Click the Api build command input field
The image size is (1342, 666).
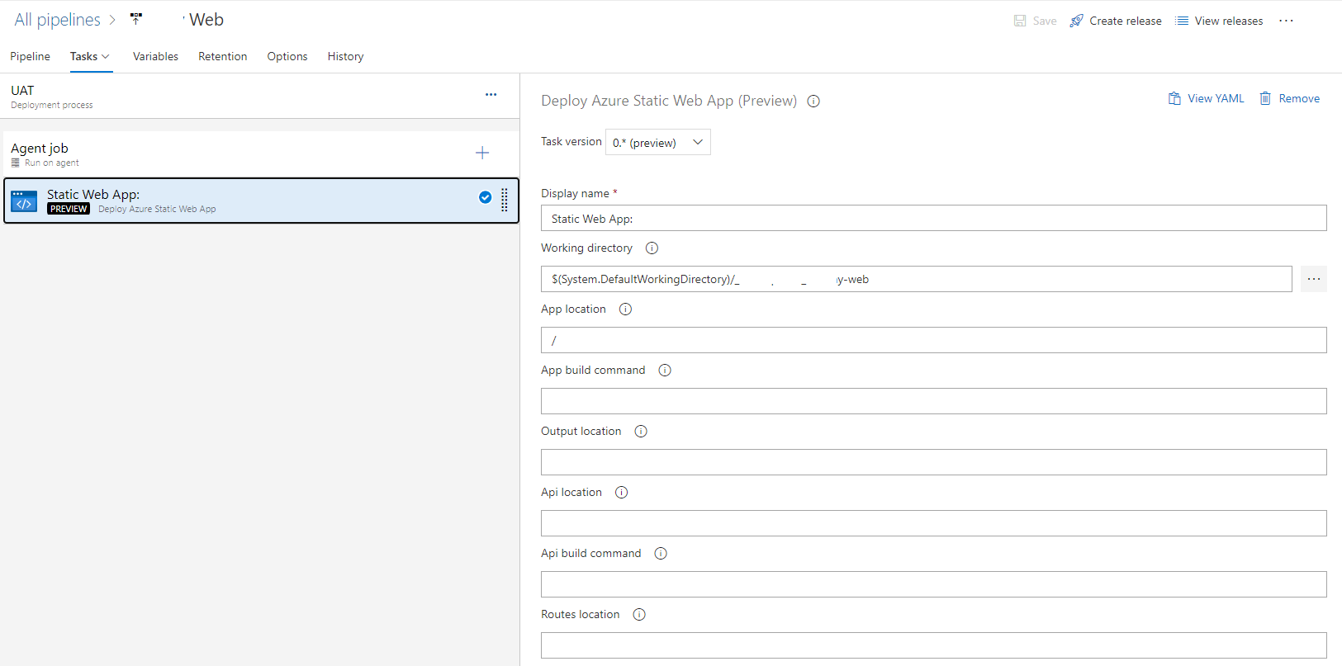934,584
